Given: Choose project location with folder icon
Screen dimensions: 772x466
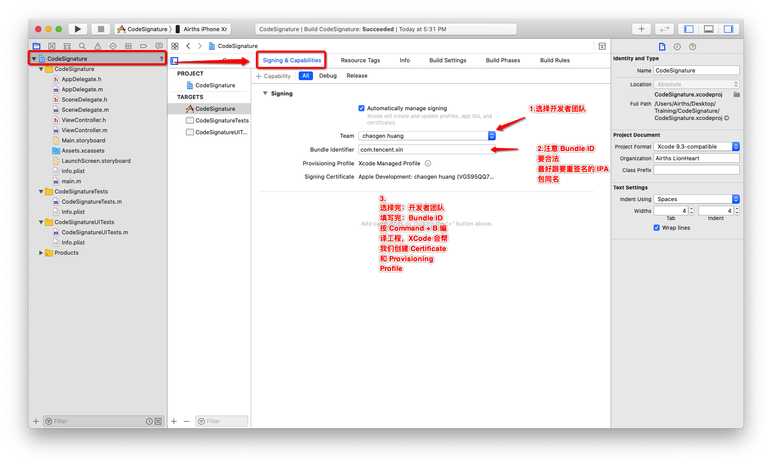Looking at the screenshot, I should pos(736,94).
